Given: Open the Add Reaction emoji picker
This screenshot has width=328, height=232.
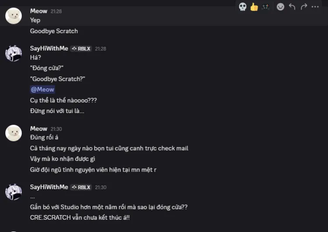Looking at the screenshot, I should tap(281, 7).
